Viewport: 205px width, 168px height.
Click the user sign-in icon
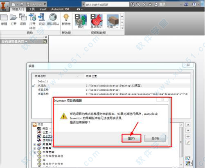click(156, 4)
